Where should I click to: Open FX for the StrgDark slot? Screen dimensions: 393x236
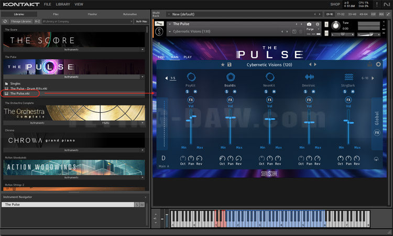348,100
